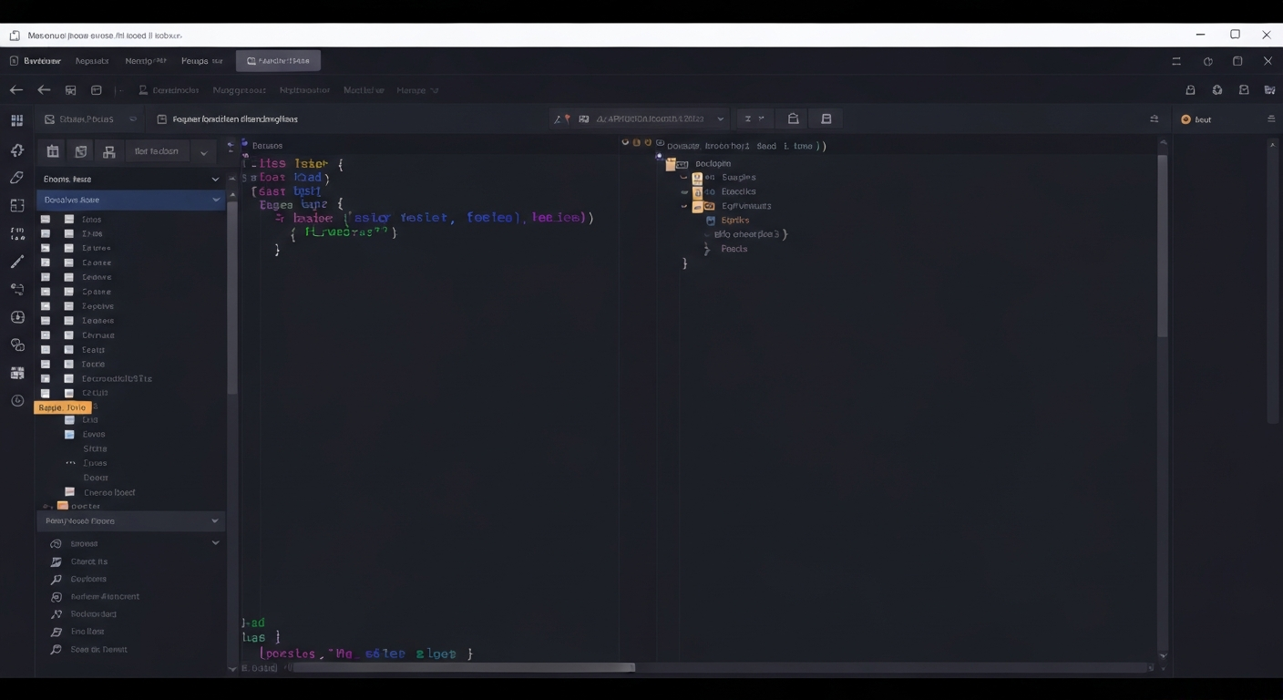Toggle the checkbox in the 'Cornaes' row
This screenshot has width=1283, height=700.
pos(46,335)
